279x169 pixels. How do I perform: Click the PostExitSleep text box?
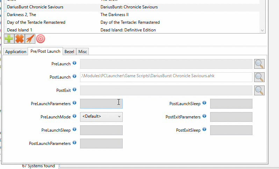tap(231, 130)
